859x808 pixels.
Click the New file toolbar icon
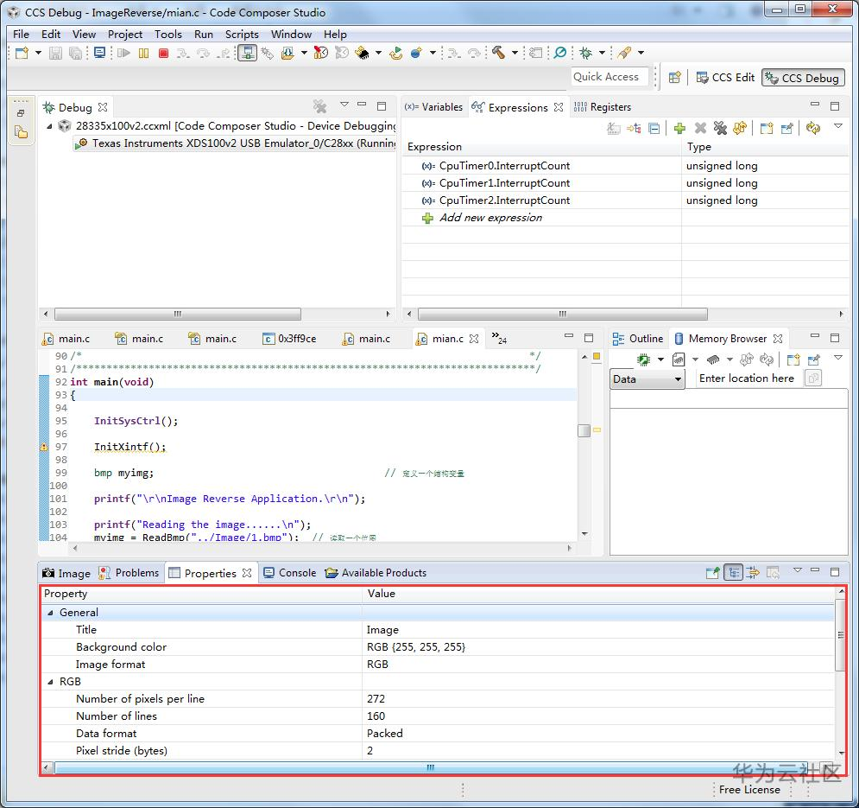point(22,53)
